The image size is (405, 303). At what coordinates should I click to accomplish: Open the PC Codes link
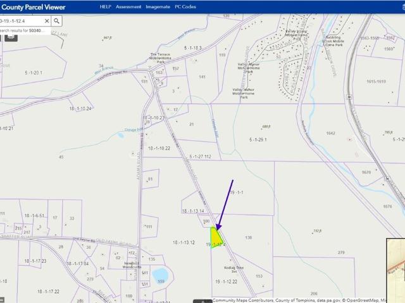pyautogui.click(x=185, y=7)
